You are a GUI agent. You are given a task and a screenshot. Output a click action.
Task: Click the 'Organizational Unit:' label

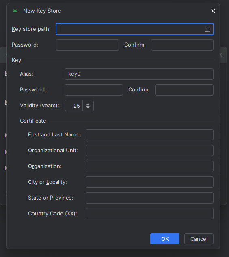[53, 151]
